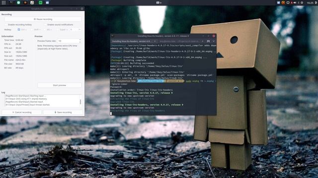Open the network tray indicator icon
The width and height of the screenshot is (318, 178).
click(288, 2)
